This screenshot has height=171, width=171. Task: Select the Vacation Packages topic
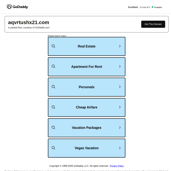(x=87, y=128)
